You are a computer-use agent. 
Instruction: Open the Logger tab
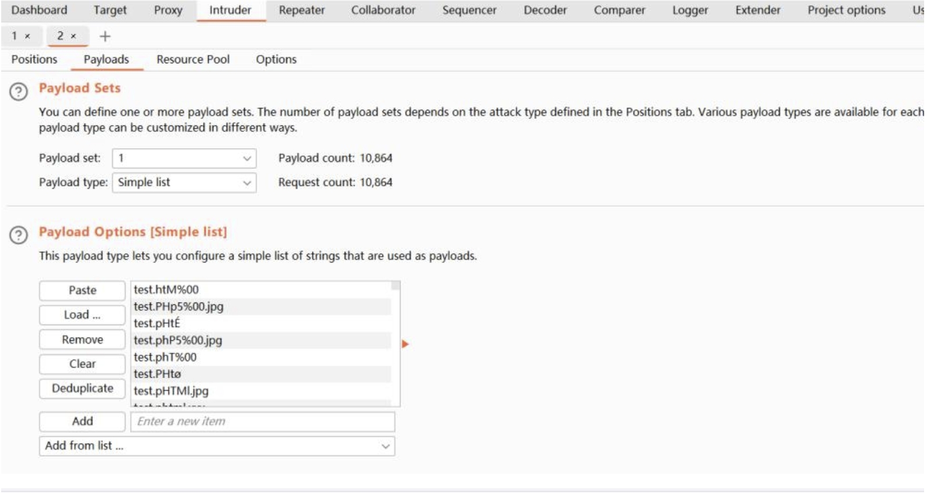click(x=690, y=10)
